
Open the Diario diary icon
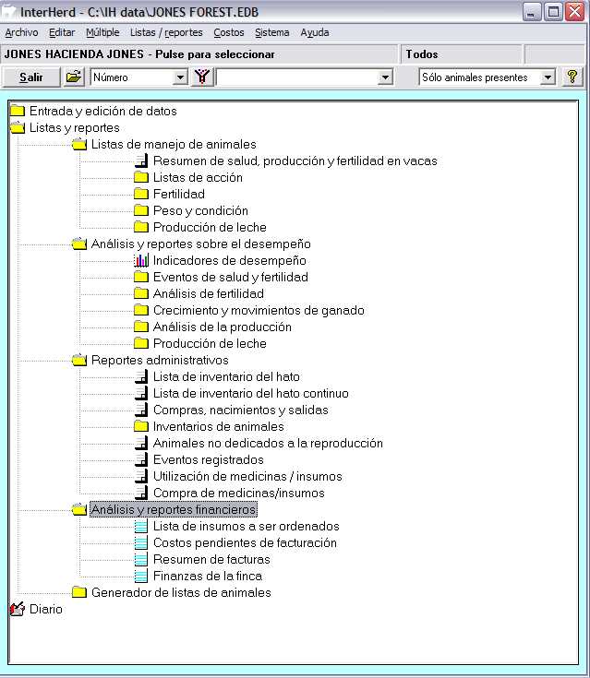click(18, 609)
